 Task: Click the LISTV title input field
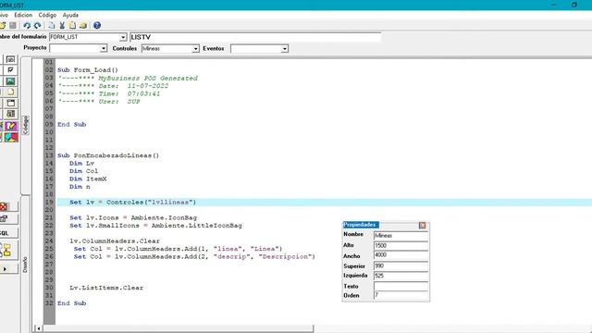(255, 37)
